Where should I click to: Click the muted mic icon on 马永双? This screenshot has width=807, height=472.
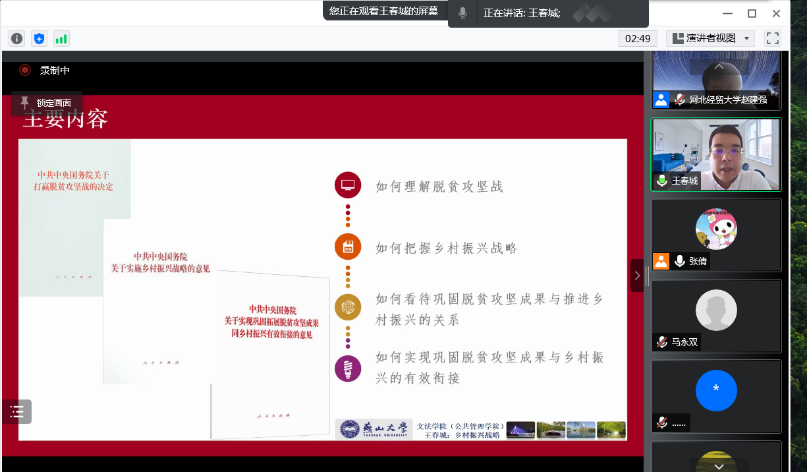[661, 342]
